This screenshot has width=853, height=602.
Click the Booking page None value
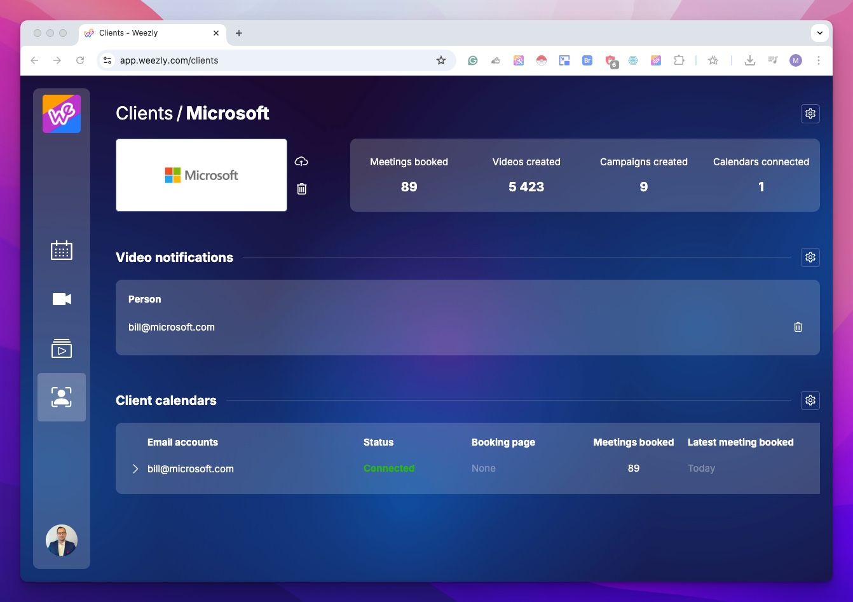[484, 468]
